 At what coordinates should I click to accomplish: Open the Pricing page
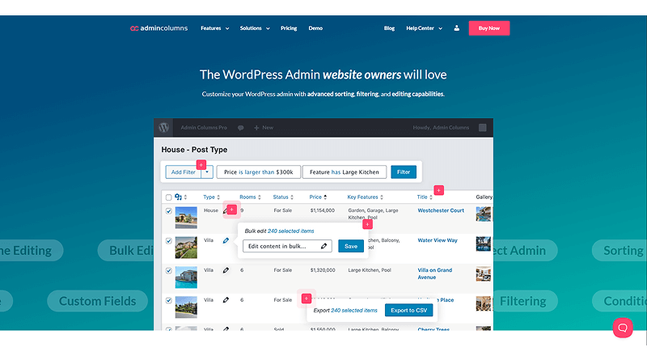click(x=289, y=28)
